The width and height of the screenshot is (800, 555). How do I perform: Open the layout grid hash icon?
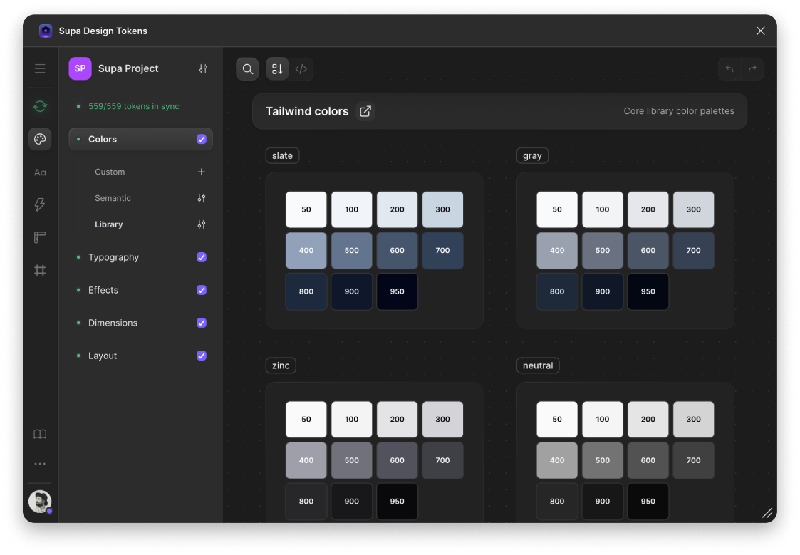tap(40, 270)
